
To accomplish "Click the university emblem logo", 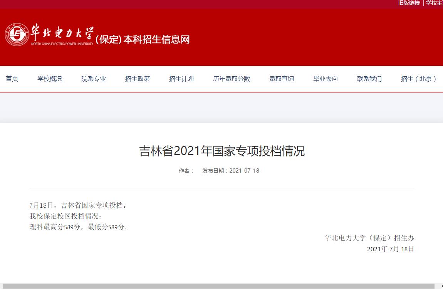I will pyautogui.click(x=17, y=34).
